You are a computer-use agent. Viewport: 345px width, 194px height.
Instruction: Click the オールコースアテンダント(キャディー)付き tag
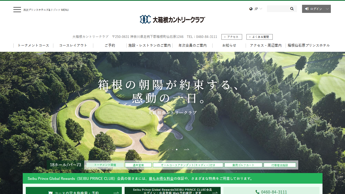188,165
